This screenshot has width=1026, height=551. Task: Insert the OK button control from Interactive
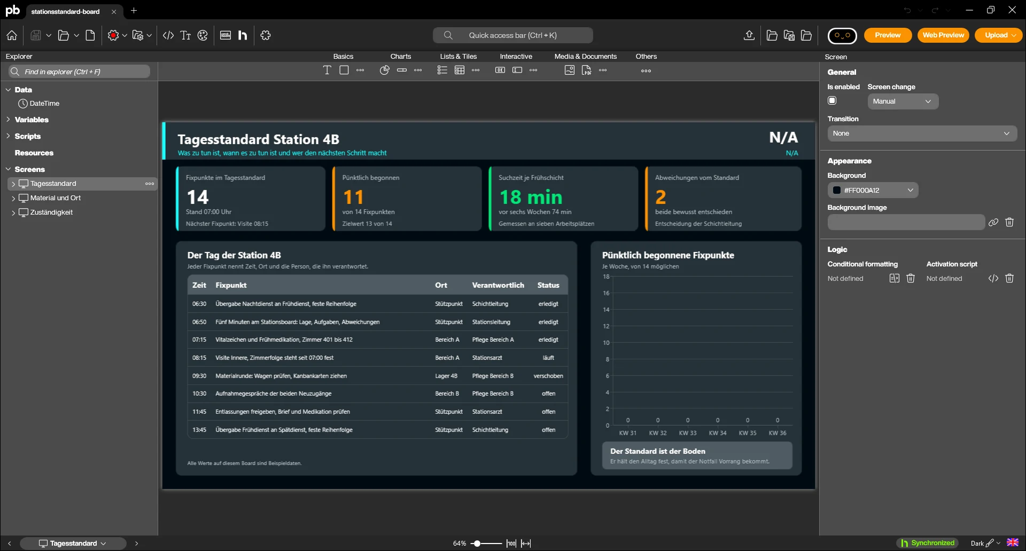[500, 70]
